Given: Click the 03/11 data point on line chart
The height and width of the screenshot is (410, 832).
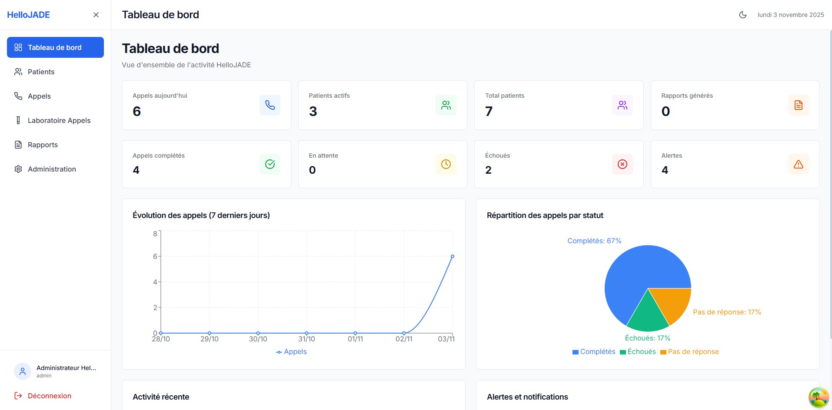Looking at the screenshot, I should click(x=453, y=256).
